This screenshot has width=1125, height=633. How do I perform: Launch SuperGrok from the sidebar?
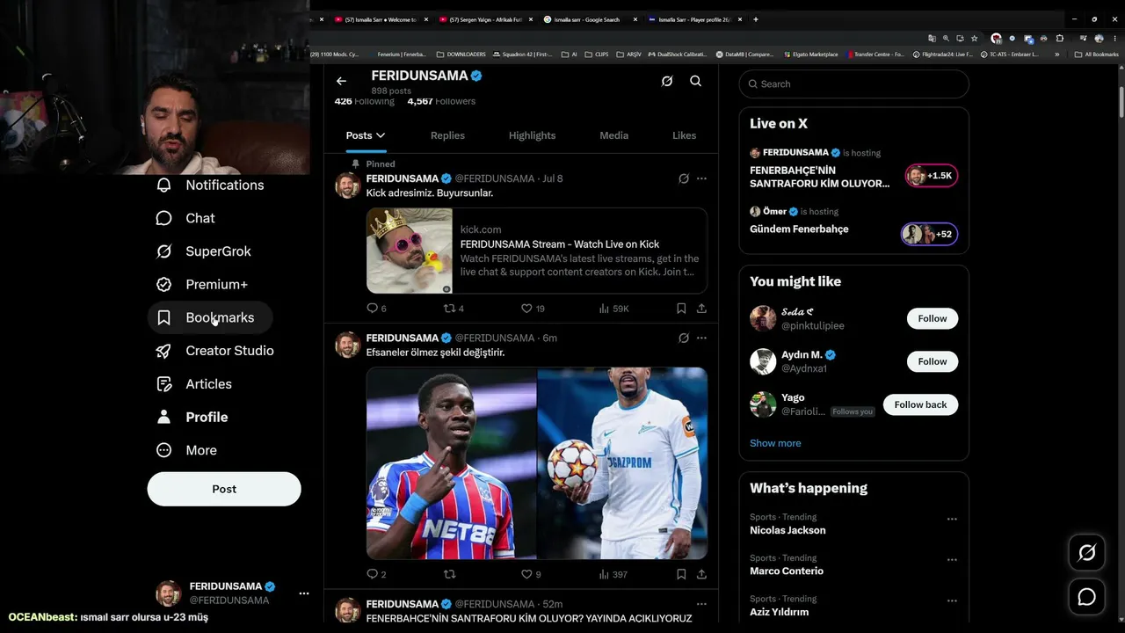[204, 251]
